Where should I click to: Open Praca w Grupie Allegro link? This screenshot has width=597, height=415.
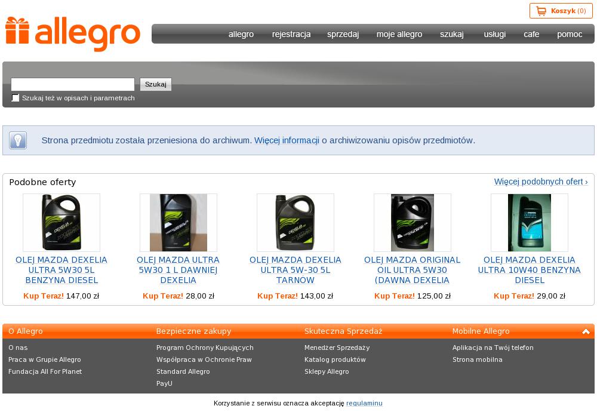[45, 359]
